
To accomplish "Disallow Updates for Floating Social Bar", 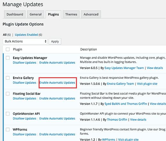I will (25, 99).
